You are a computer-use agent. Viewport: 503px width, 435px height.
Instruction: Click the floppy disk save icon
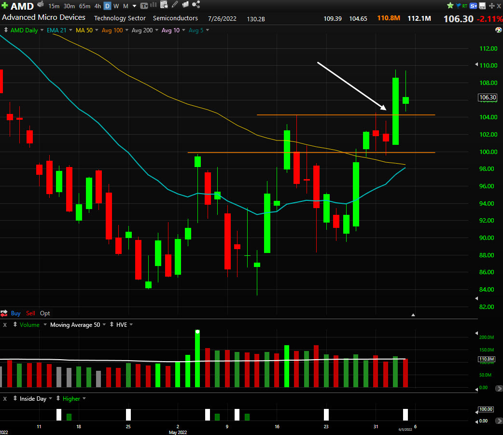pyautogui.click(x=482, y=6)
